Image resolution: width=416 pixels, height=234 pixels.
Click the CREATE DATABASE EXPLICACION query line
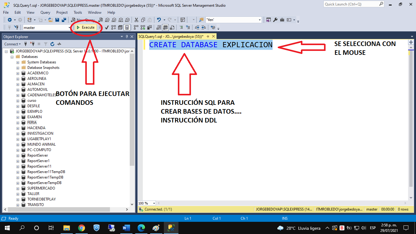211,45
